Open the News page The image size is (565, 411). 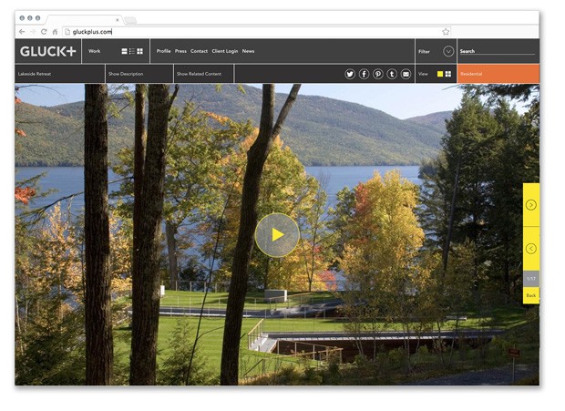pyautogui.click(x=248, y=51)
